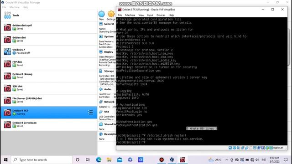The height and width of the screenshot is (164, 292).
Task: Open the Windows Start menu
Action: coord(5,160)
